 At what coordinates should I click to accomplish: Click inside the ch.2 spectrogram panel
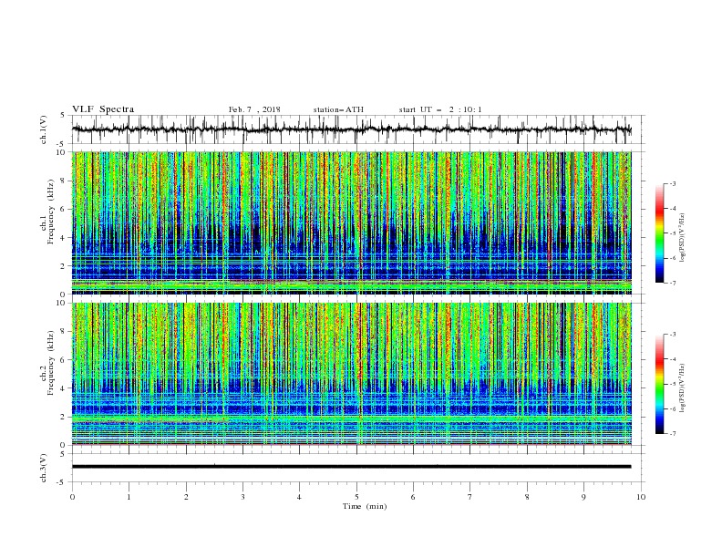(x=352, y=374)
